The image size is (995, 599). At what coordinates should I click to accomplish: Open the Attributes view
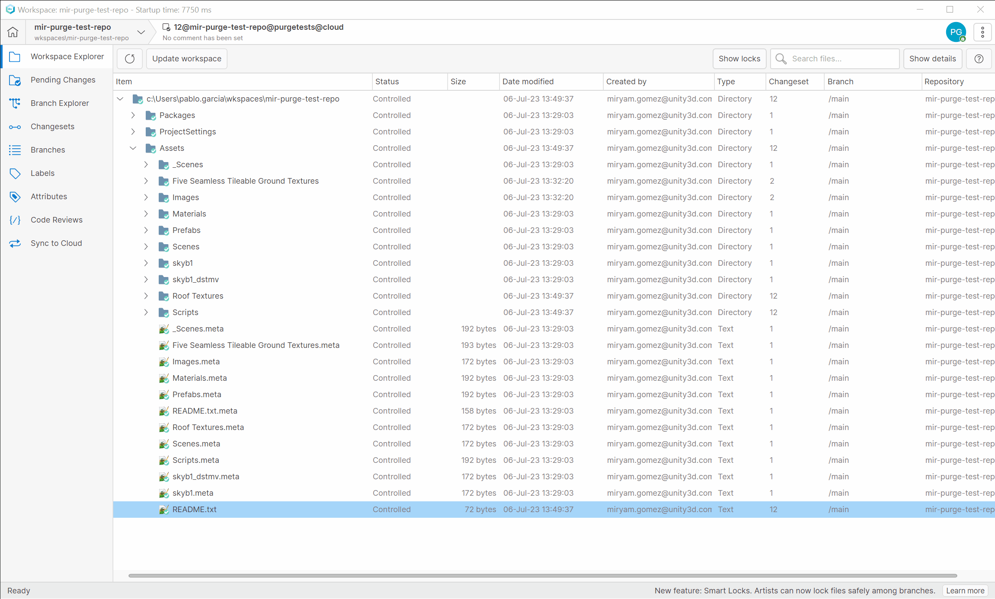click(x=48, y=196)
